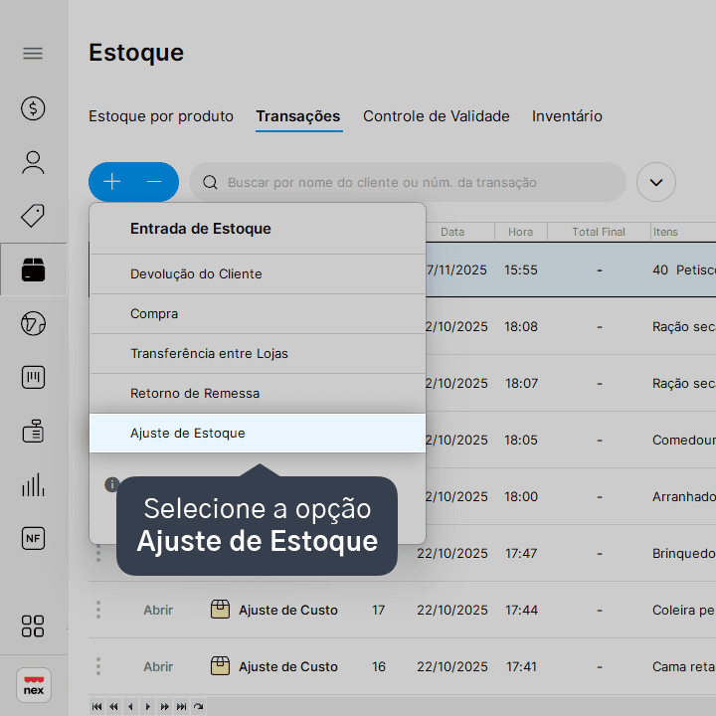
Task: Click the 'Cama reta' items cell
Action: (683, 666)
